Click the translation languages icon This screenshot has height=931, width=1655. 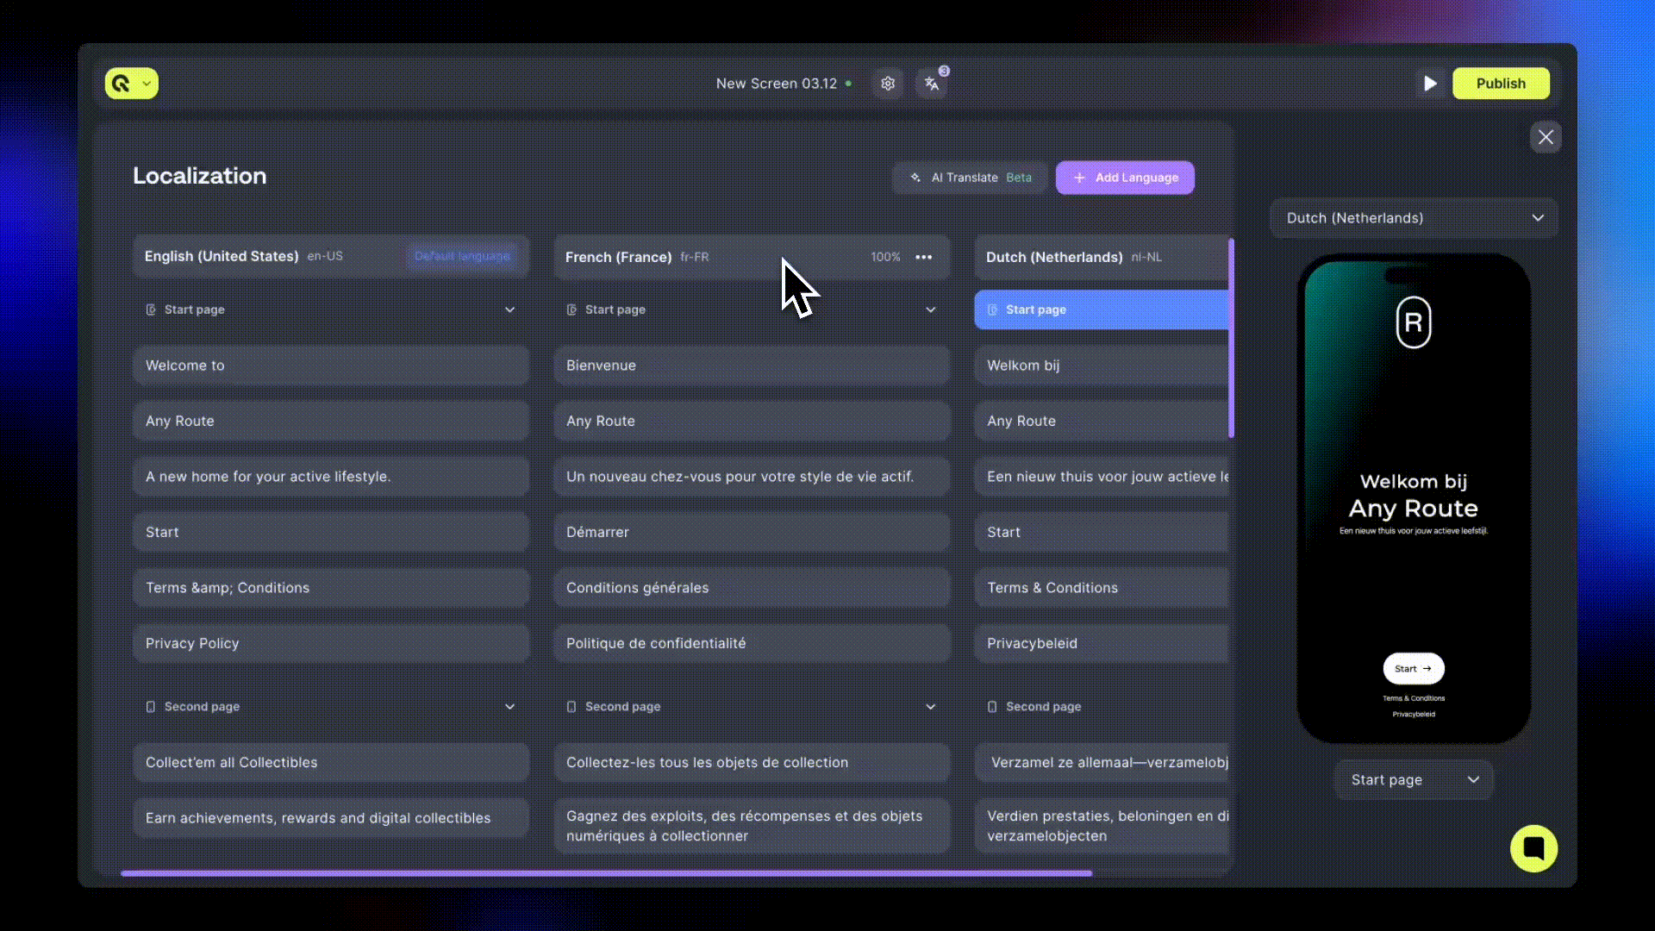click(932, 84)
